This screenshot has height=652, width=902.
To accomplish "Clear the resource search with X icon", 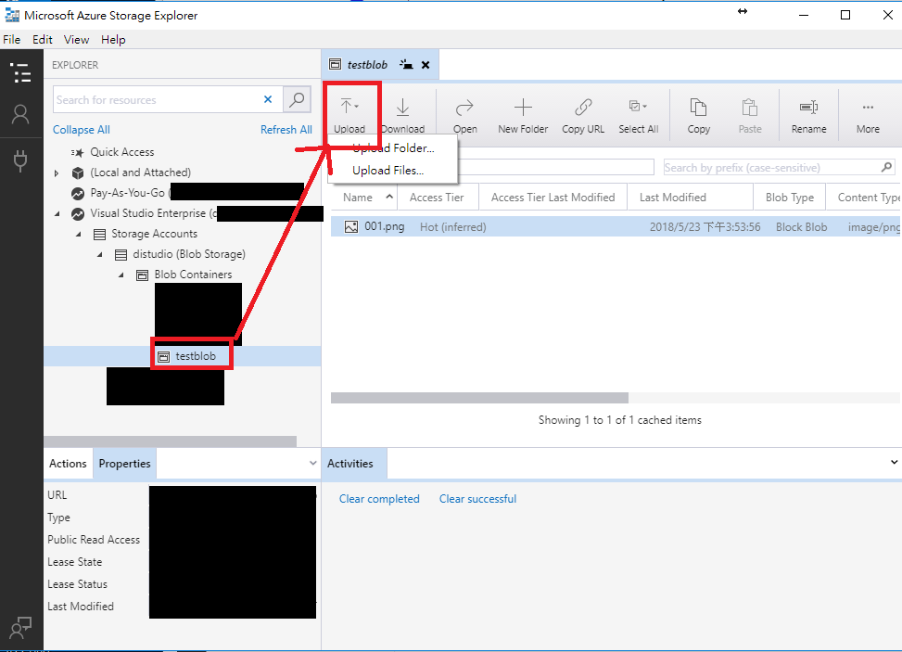I will point(268,99).
